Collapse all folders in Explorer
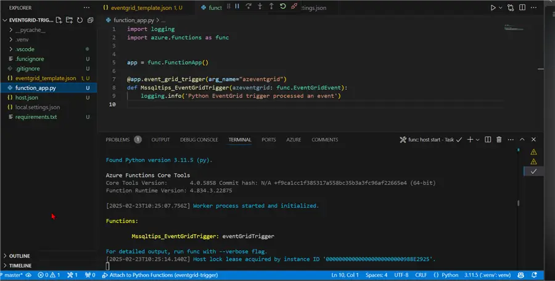Screen dimensions: 555x281 click(90, 20)
